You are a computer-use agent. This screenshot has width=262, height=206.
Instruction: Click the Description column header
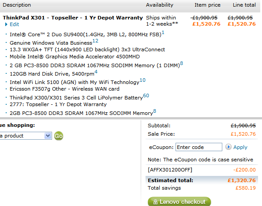pyautogui.click(x=17, y=5)
